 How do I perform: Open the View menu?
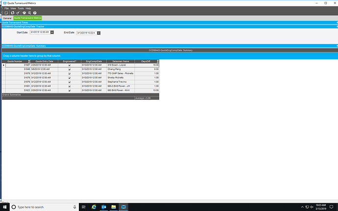click(13, 8)
